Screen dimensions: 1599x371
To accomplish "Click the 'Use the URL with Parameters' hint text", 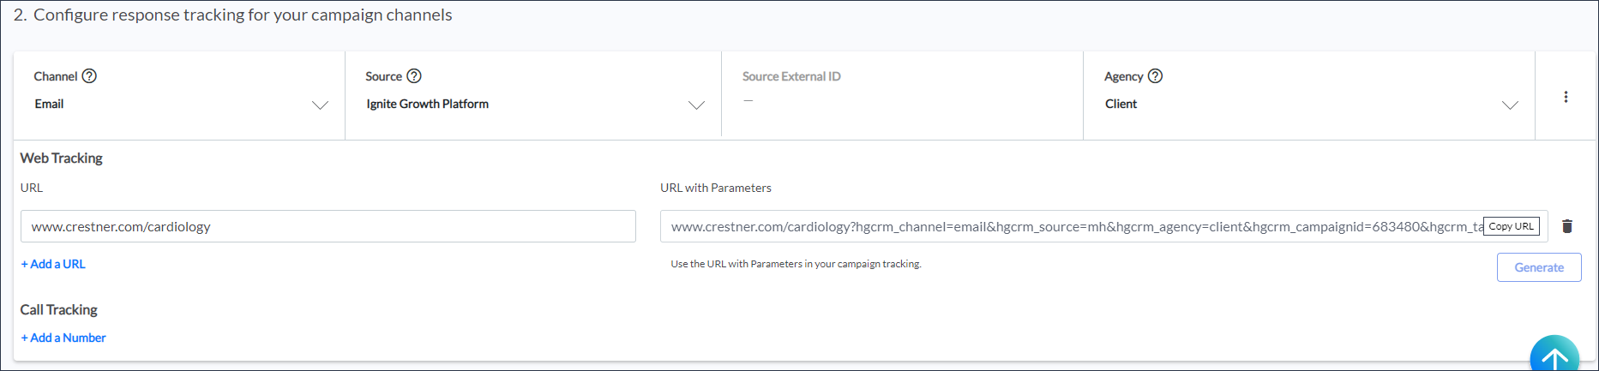I will tap(796, 264).
